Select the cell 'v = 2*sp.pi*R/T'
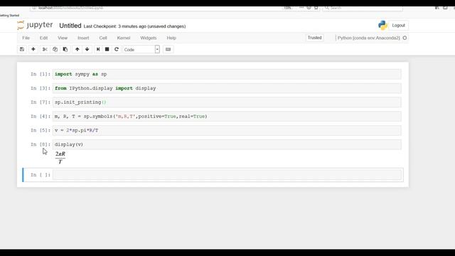455x256 pixels. coord(227,130)
